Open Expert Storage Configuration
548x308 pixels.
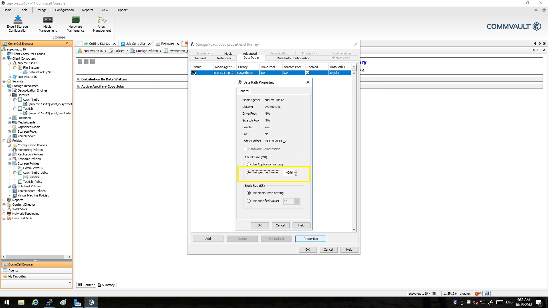(x=17, y=23)
